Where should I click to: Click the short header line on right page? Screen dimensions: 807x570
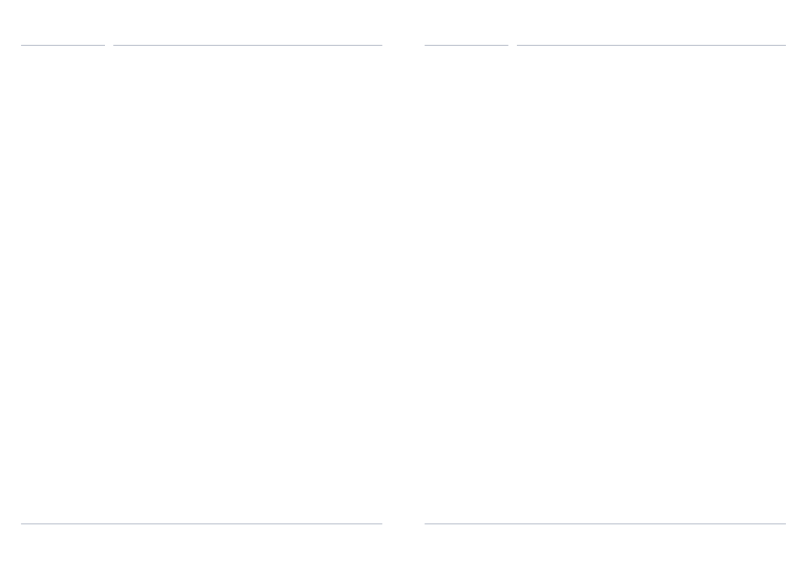(466, 45)
